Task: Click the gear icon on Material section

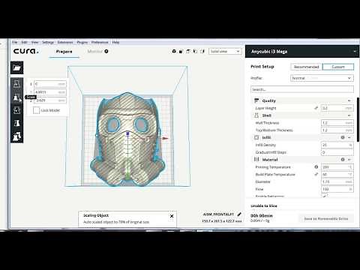Action: tap(343, 160)
